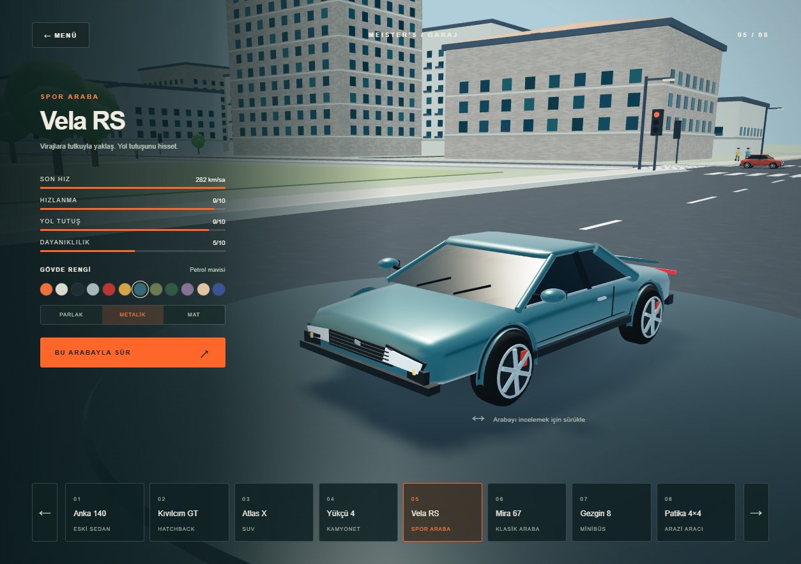Click the Bu Arabayla Sür button
This screenshot has width=801, height=564.
133,352
